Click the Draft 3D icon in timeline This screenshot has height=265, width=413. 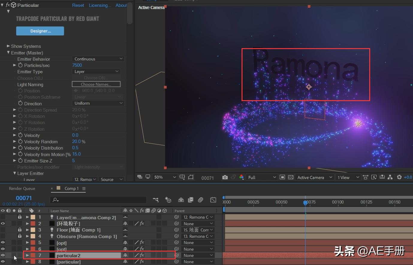168,200
